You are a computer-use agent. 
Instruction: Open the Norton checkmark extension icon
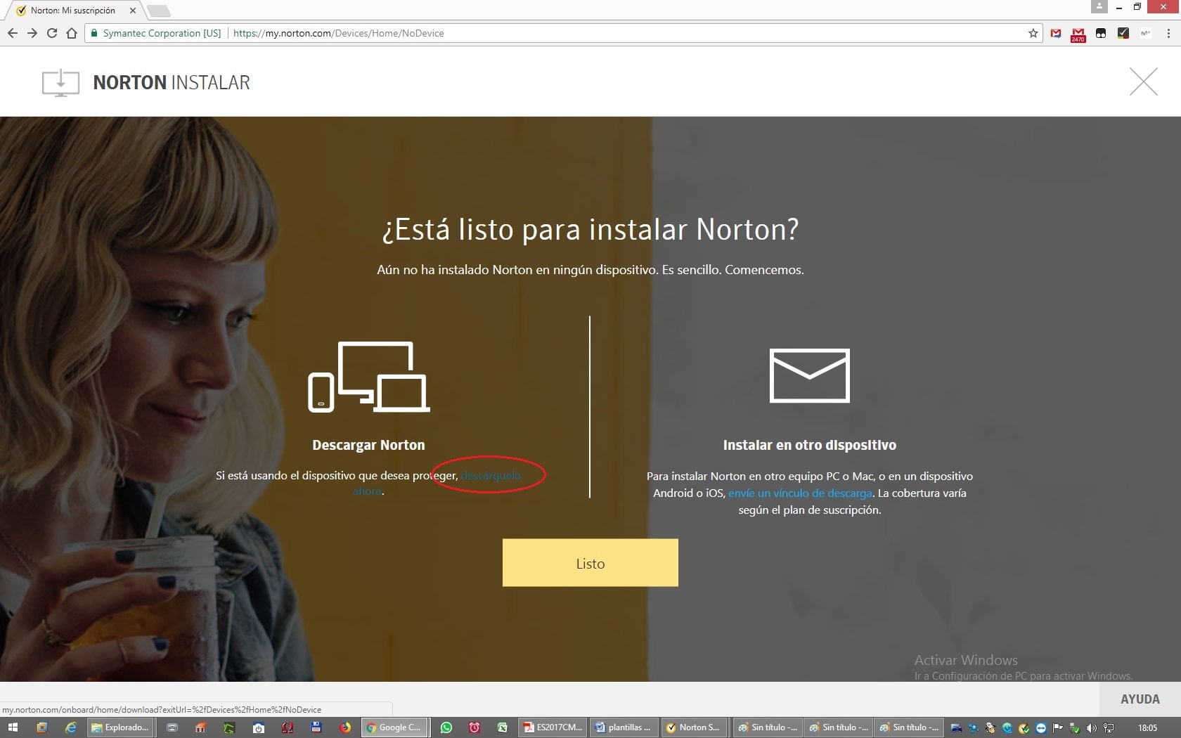pyautogui.click(x=1123, y=33)
